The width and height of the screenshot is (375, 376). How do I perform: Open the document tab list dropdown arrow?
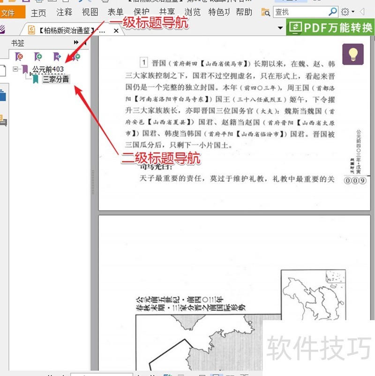coord(280,28)
